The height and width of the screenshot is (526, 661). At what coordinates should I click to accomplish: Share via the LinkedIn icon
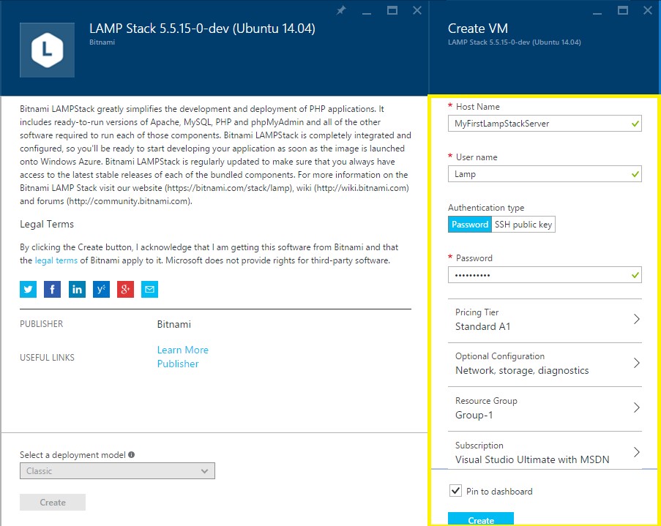pyautogui.click(x=77, y=290)
